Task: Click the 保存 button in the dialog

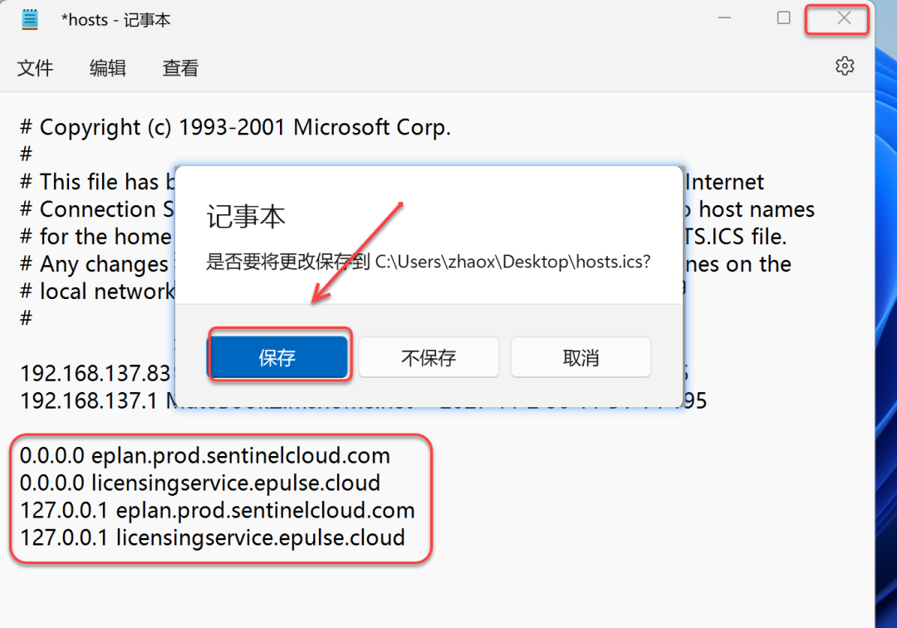Action: coord(279,356)
